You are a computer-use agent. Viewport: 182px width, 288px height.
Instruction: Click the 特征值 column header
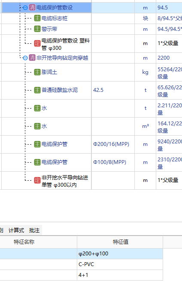pos(120,242)
